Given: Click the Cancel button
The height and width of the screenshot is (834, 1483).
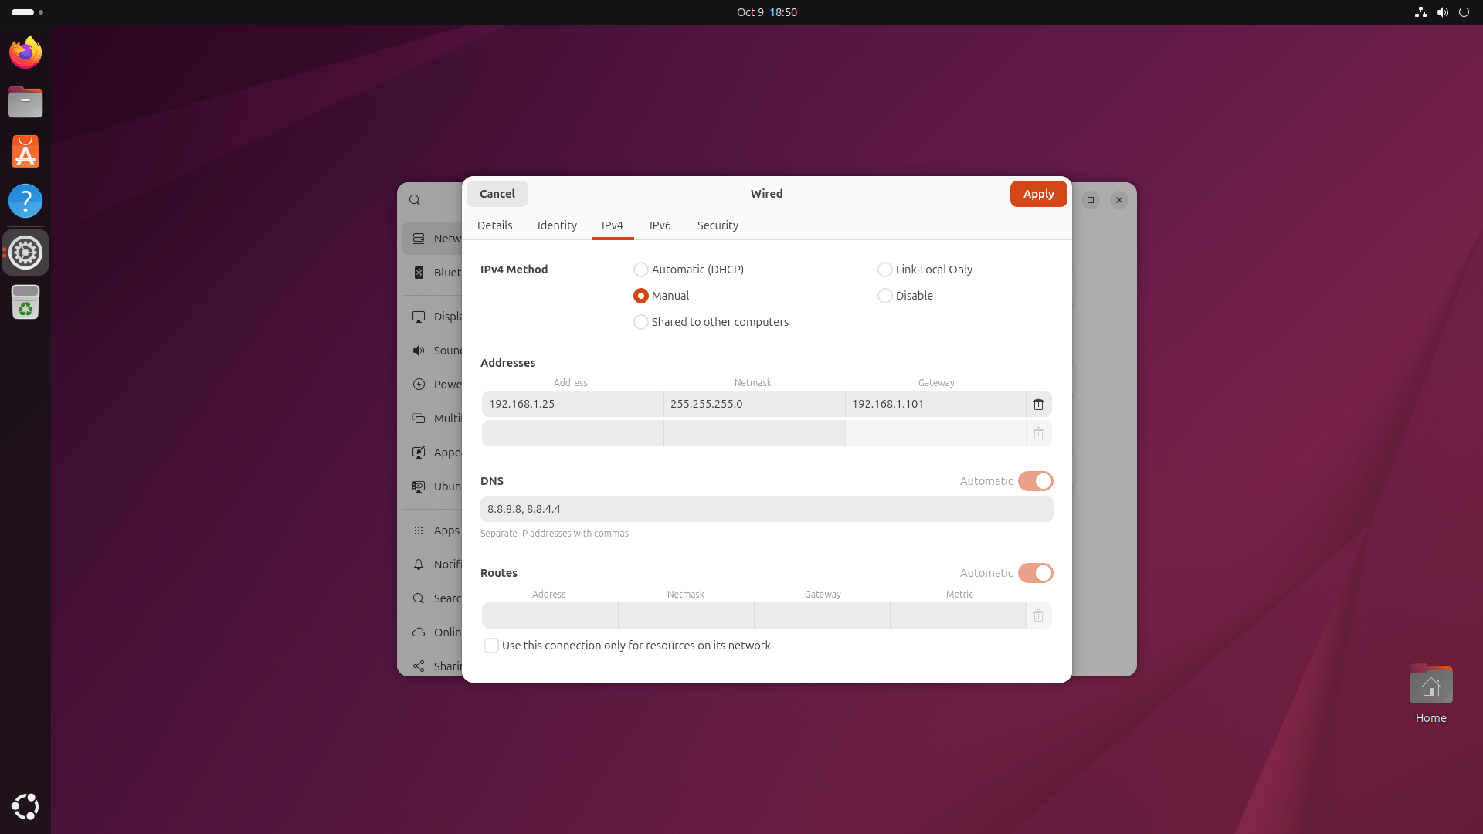Looking at the screenshot, I should click(497, 194).
